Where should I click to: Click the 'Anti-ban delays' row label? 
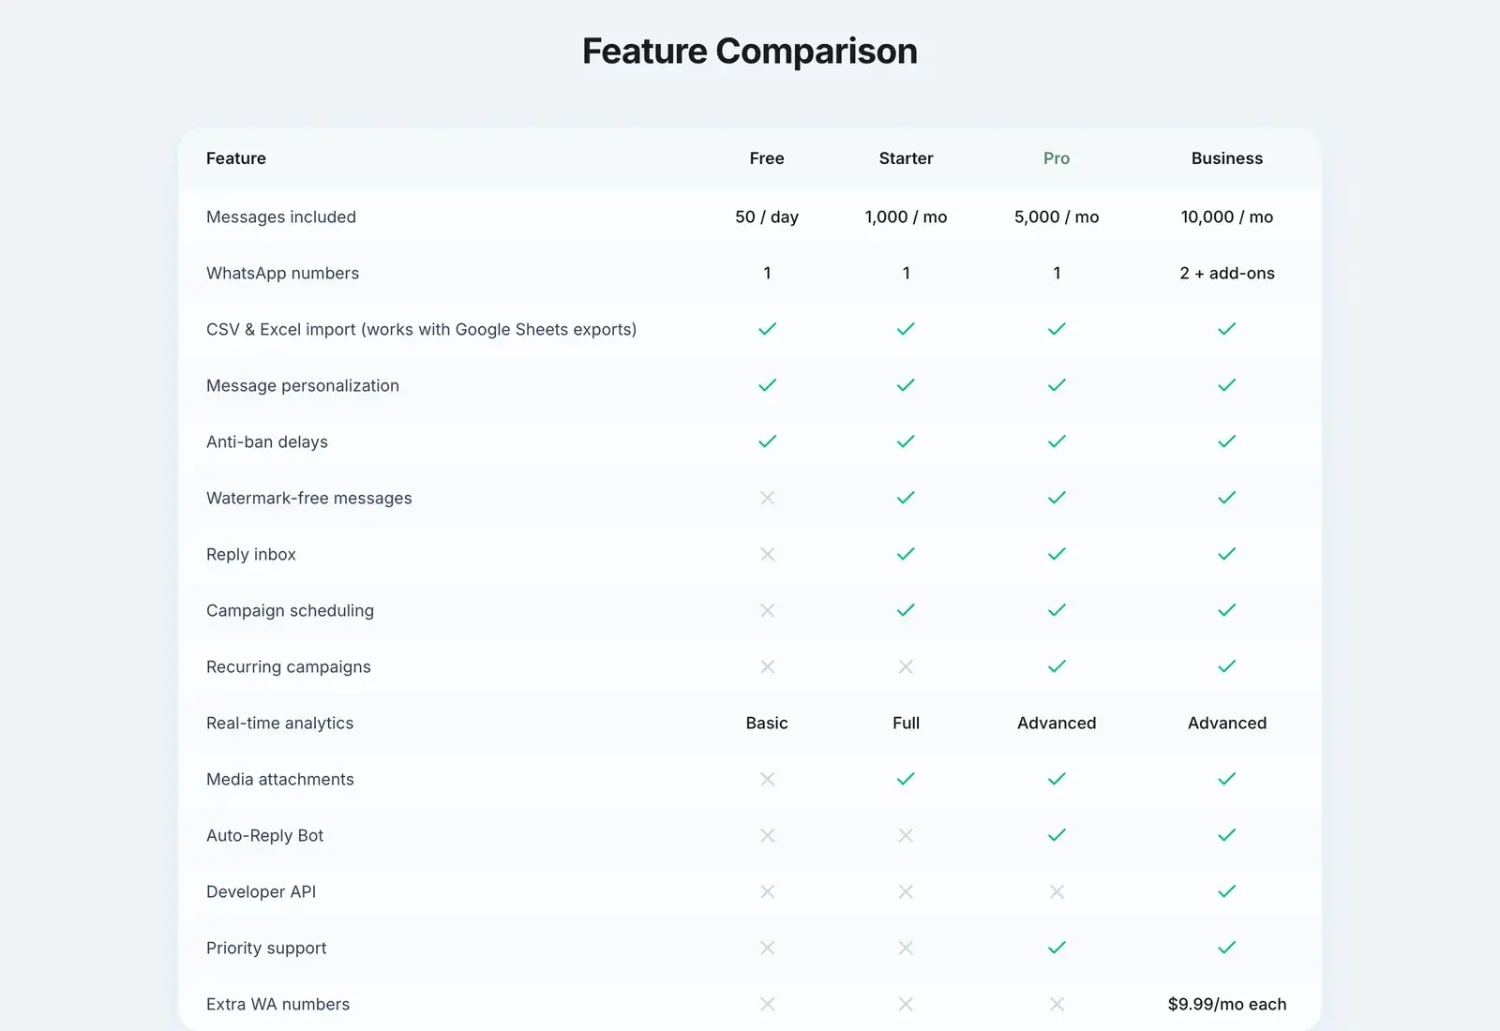point(267,441)
